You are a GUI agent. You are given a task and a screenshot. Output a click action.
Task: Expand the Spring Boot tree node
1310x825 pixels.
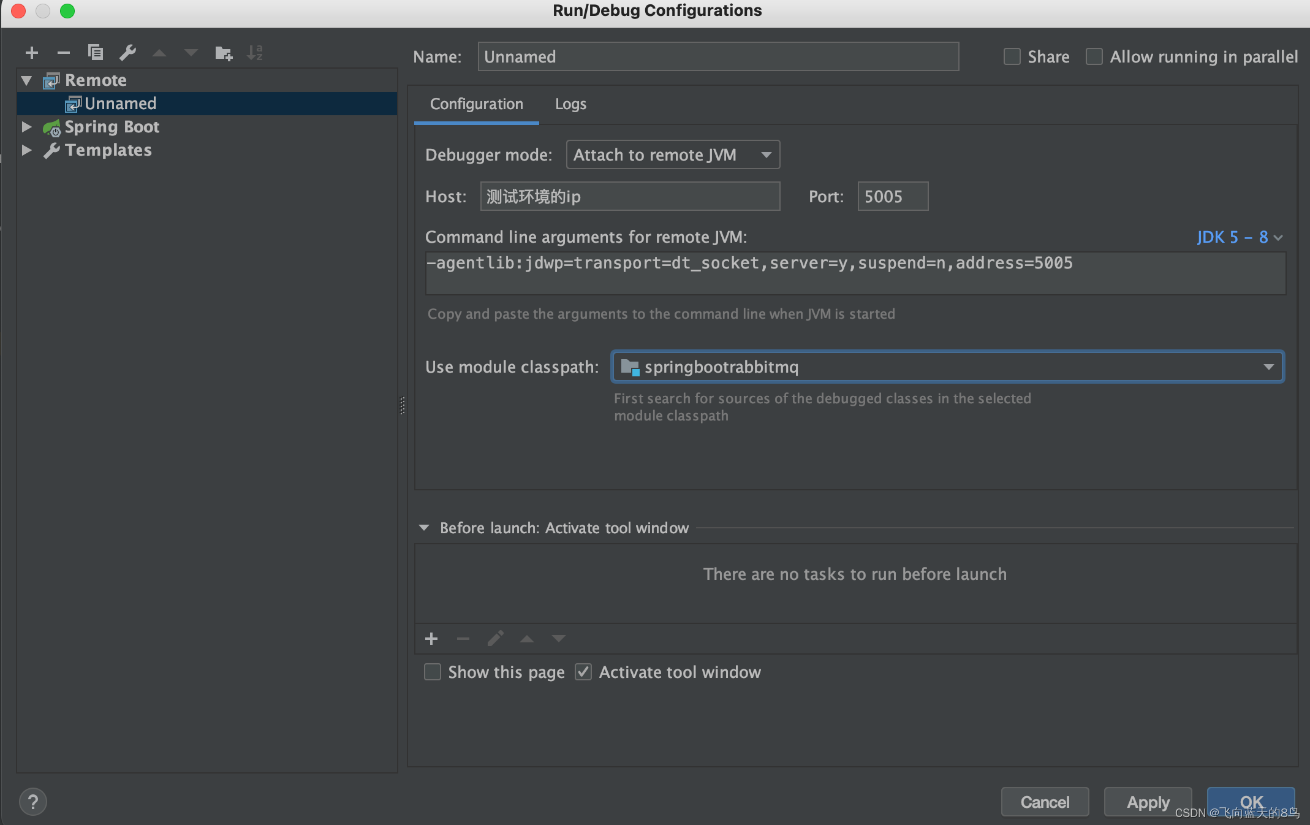point(26,127)
